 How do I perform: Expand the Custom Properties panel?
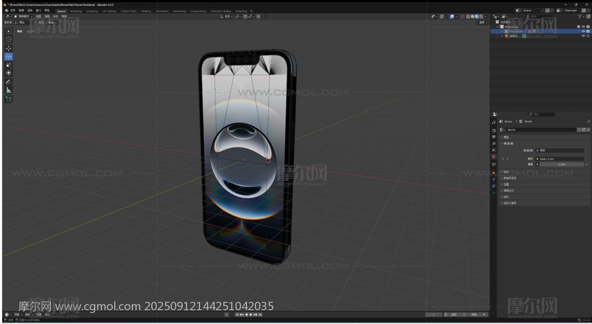click(502, 203)
